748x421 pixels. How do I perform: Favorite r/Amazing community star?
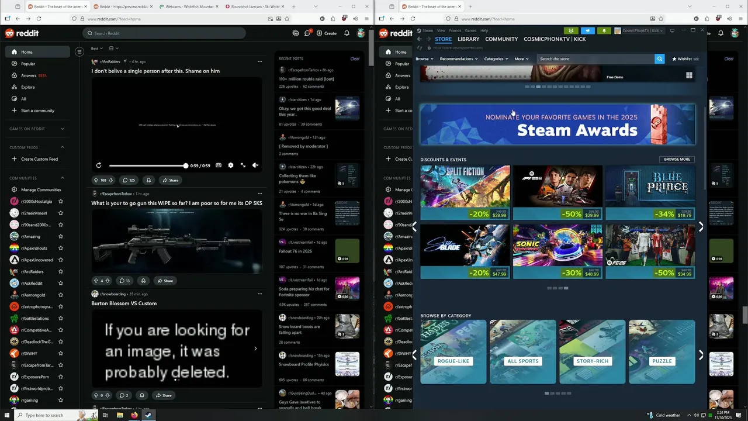tap(61, 237)
